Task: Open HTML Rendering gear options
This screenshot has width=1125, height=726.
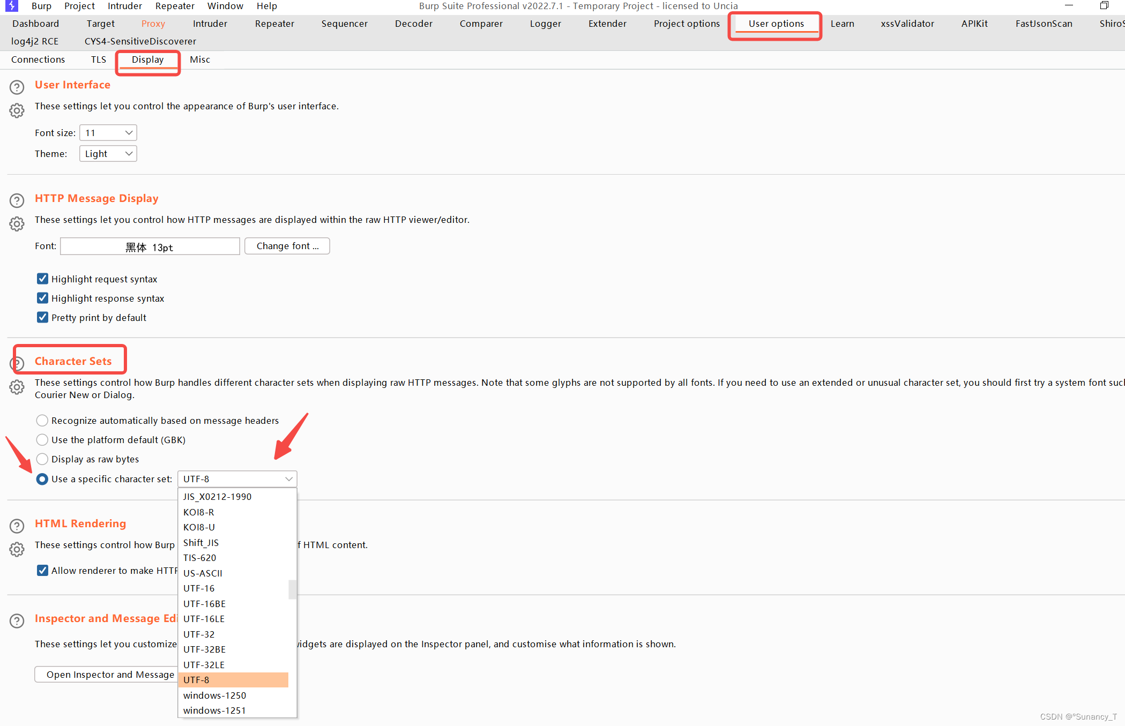Action: (x=17, y=549)
